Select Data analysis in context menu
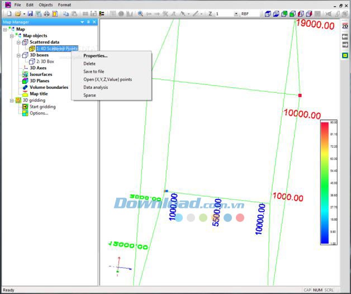Screen dimensions: 351x294 pos(96,87)
